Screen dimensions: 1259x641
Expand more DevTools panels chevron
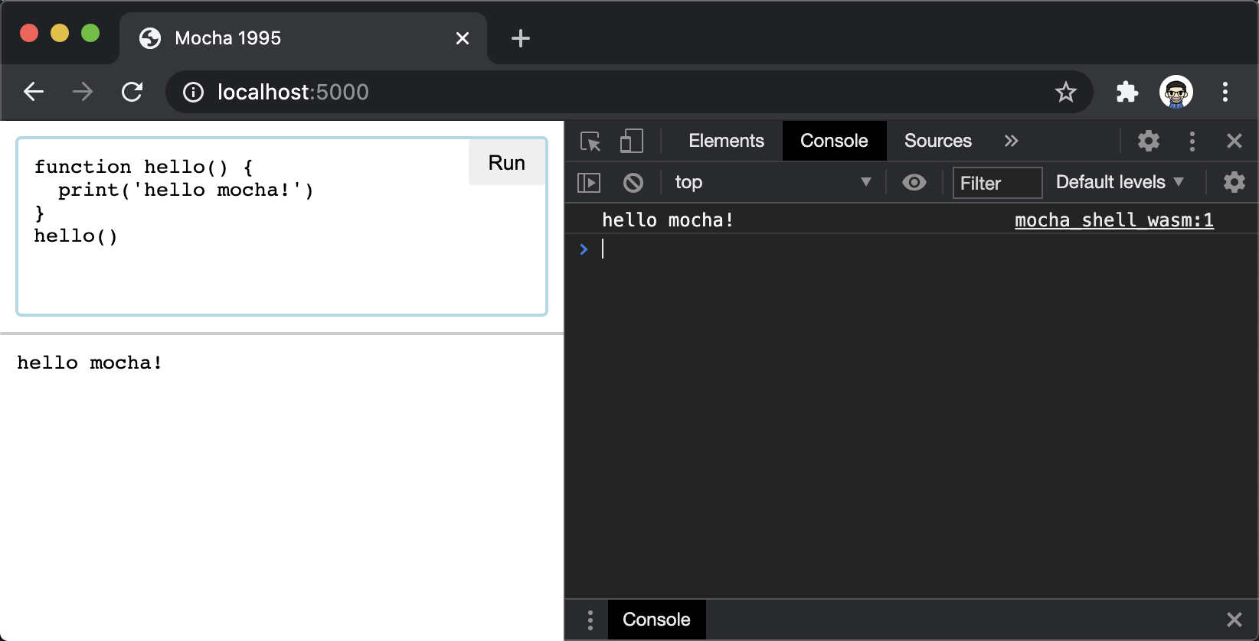[1011, 141]
